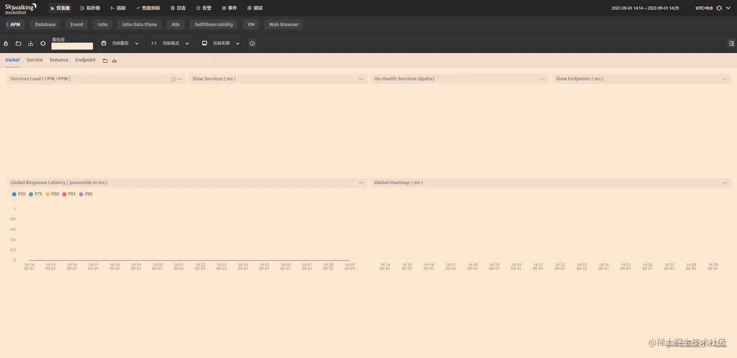Toggle P99 series in latency legend
Image resolution: width=737 pixels, height=358 pixels.
click(86, 194)
